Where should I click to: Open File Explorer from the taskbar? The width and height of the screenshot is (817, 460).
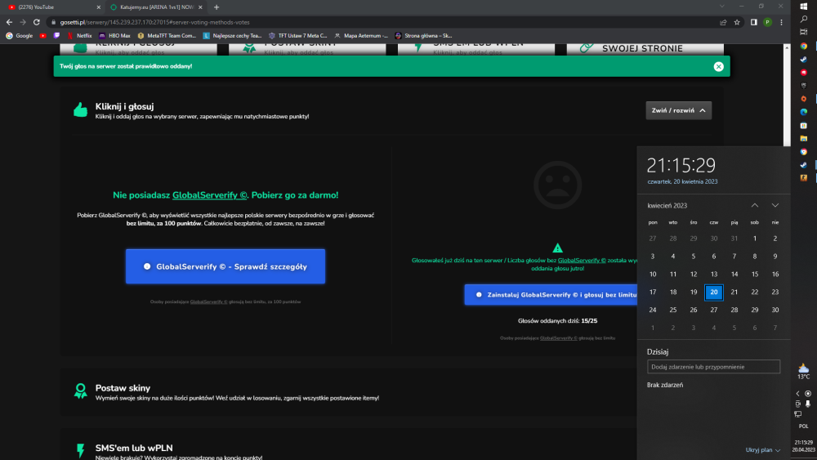803,139
